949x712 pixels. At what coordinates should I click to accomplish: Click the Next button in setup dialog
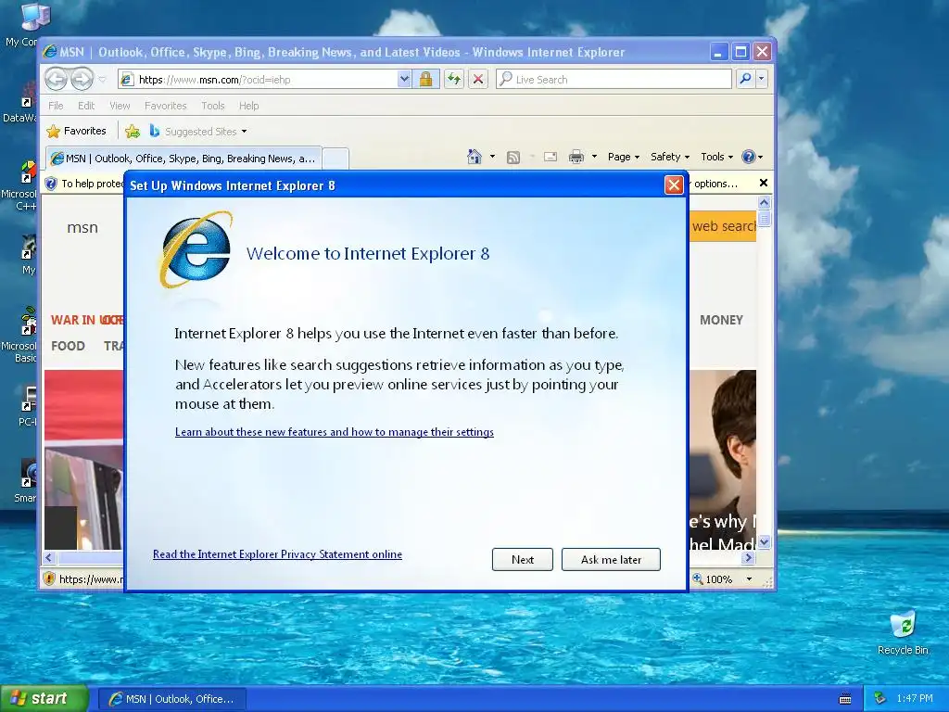click(523, 559)
